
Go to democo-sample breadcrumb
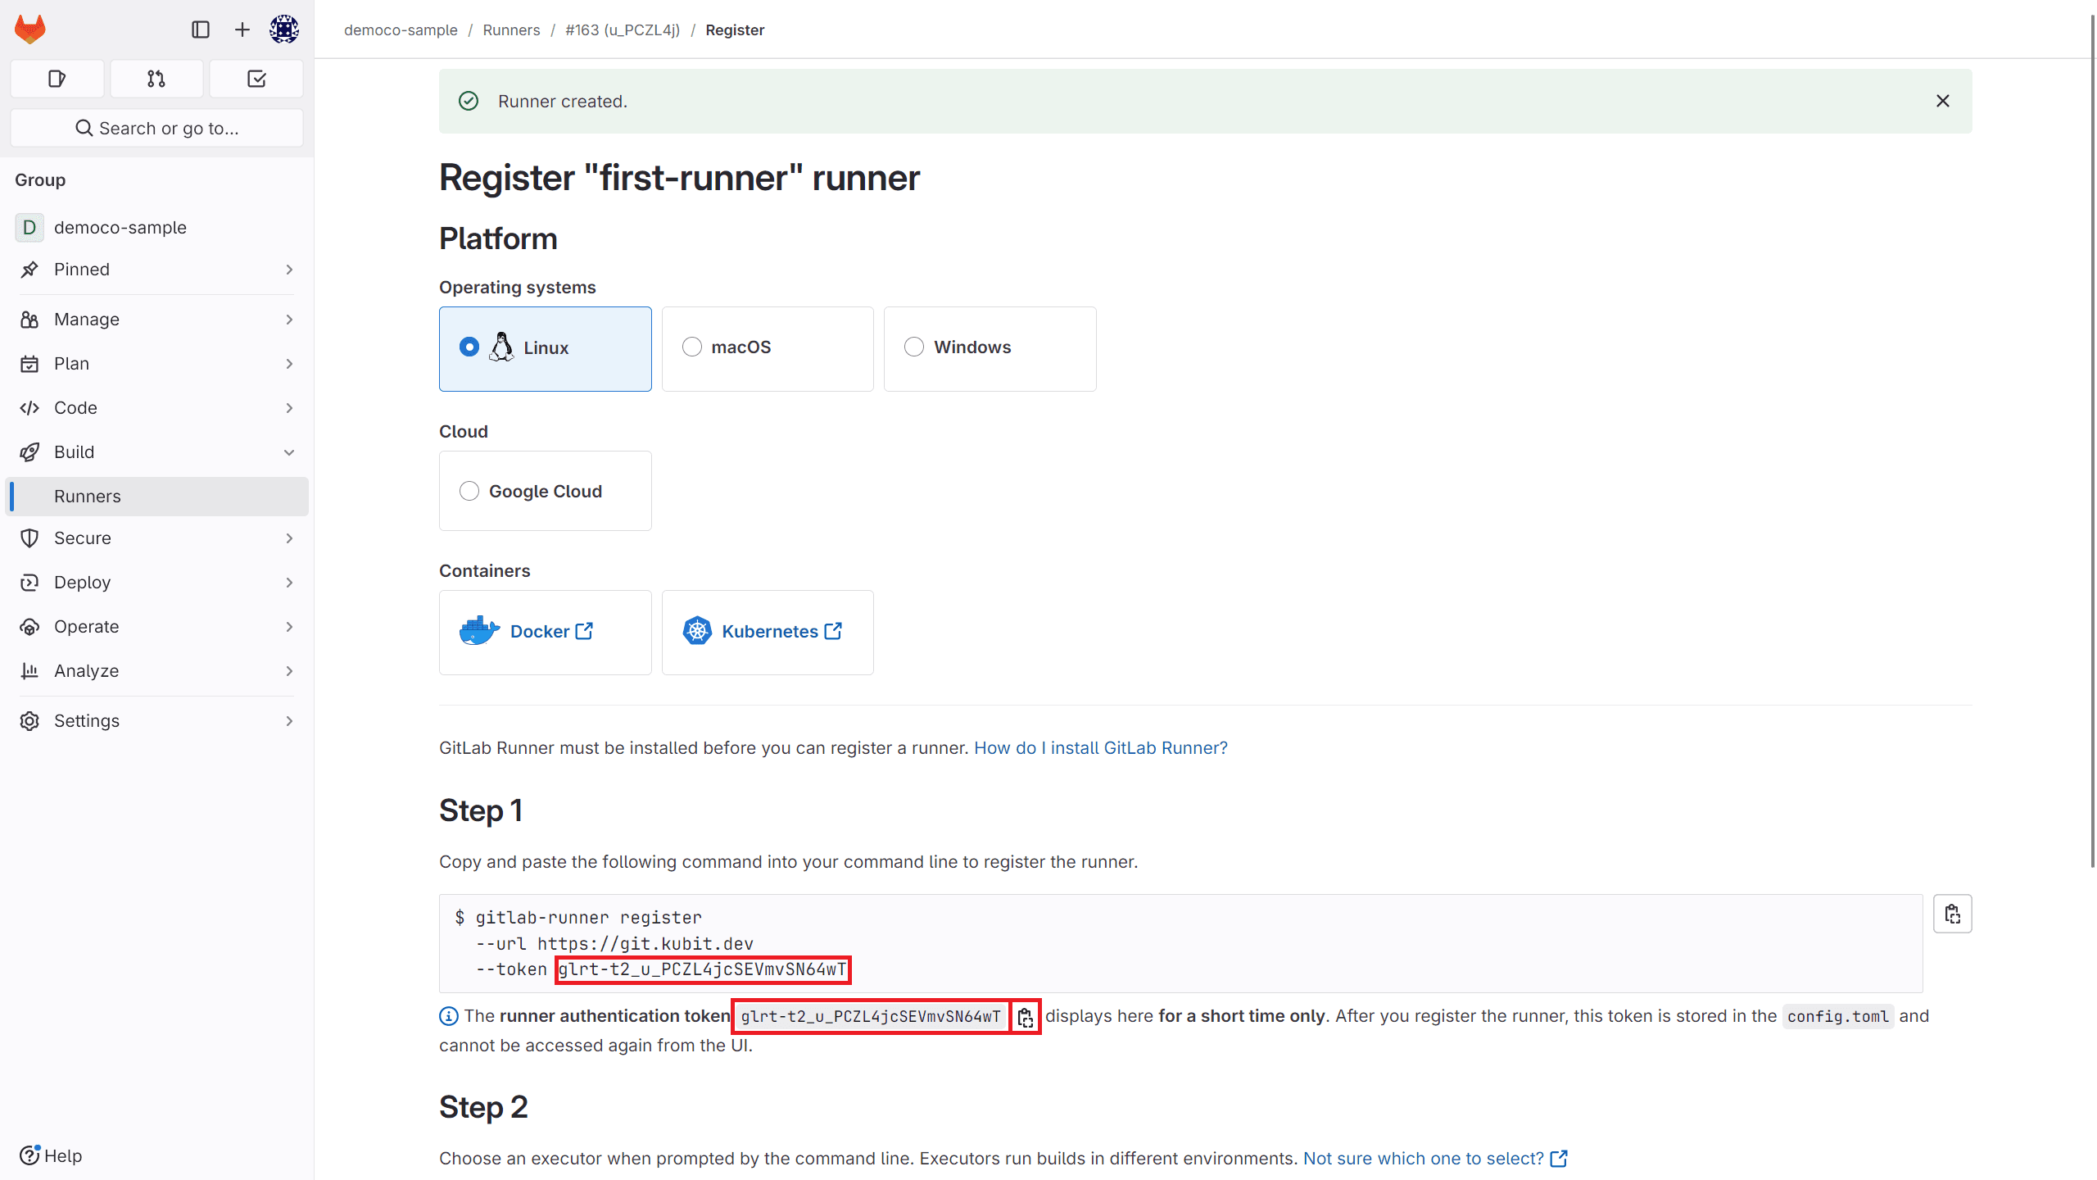click(x=401, y=30)
